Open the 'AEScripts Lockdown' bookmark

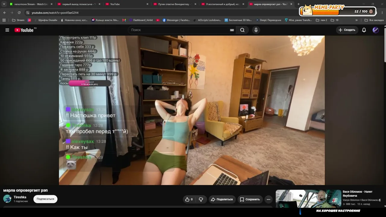(x=207, y=20)
